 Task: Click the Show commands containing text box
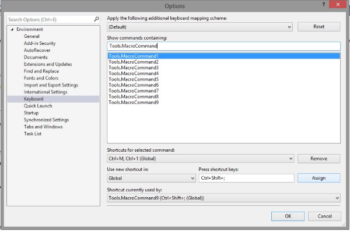tap(223, 46)
